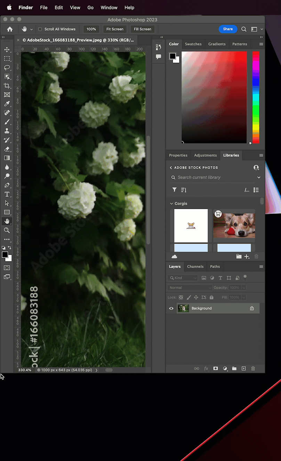281x461 pixels.
Task: Select the Blur tool
Action: point(7,167)
